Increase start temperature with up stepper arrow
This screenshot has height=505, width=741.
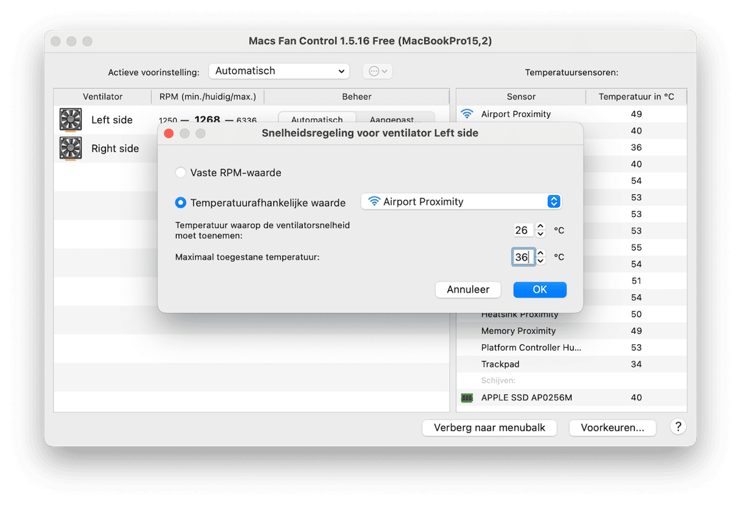[540, 227]
